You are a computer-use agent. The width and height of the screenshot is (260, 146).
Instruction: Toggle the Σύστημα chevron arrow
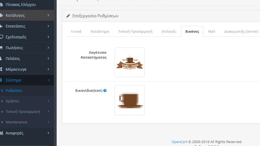coord(48,80)
